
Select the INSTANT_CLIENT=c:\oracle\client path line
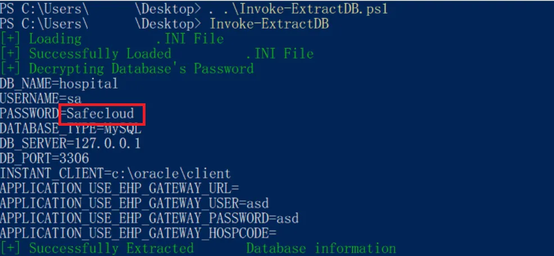(x=115, y=173)
